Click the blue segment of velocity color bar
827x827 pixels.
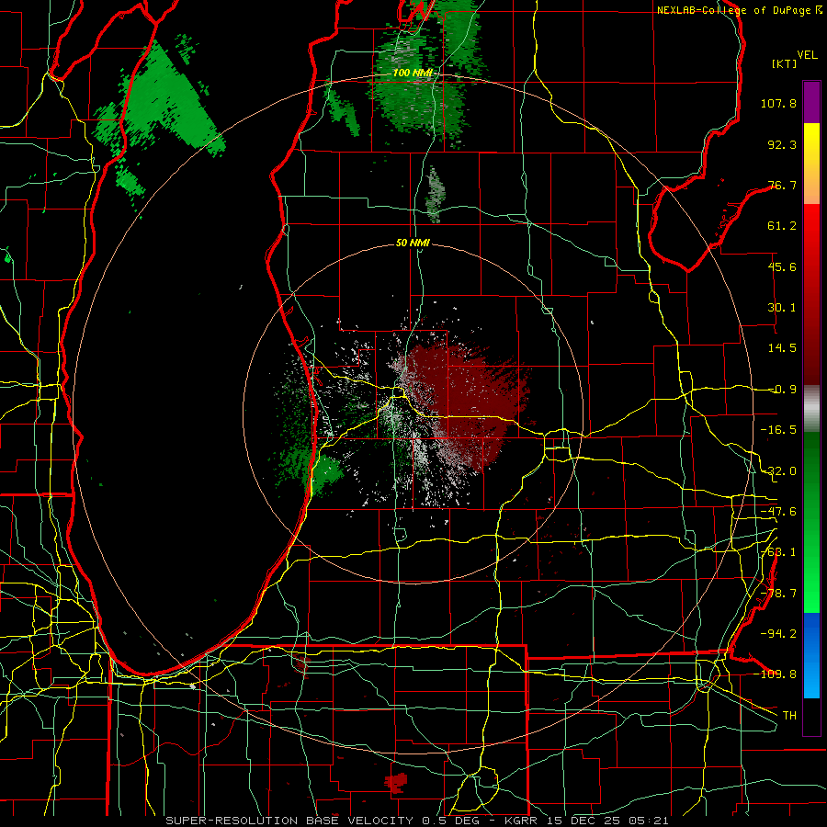[811, 655]
